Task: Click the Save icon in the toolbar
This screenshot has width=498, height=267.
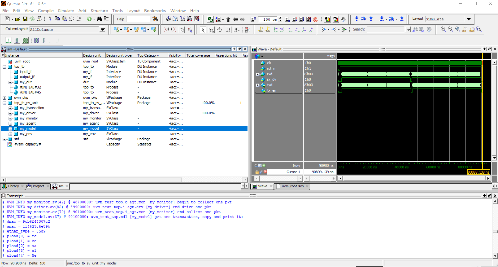Action: 25,19
